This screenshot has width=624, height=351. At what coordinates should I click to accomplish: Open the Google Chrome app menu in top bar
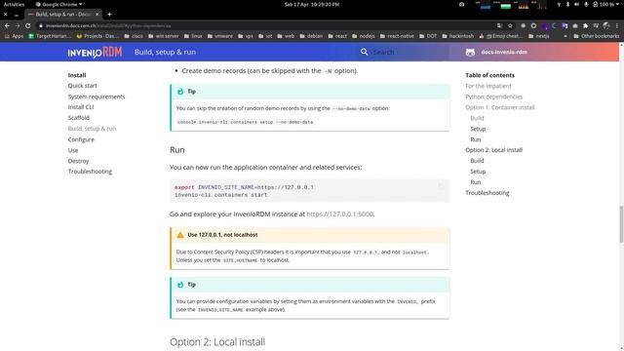[58, 4]
